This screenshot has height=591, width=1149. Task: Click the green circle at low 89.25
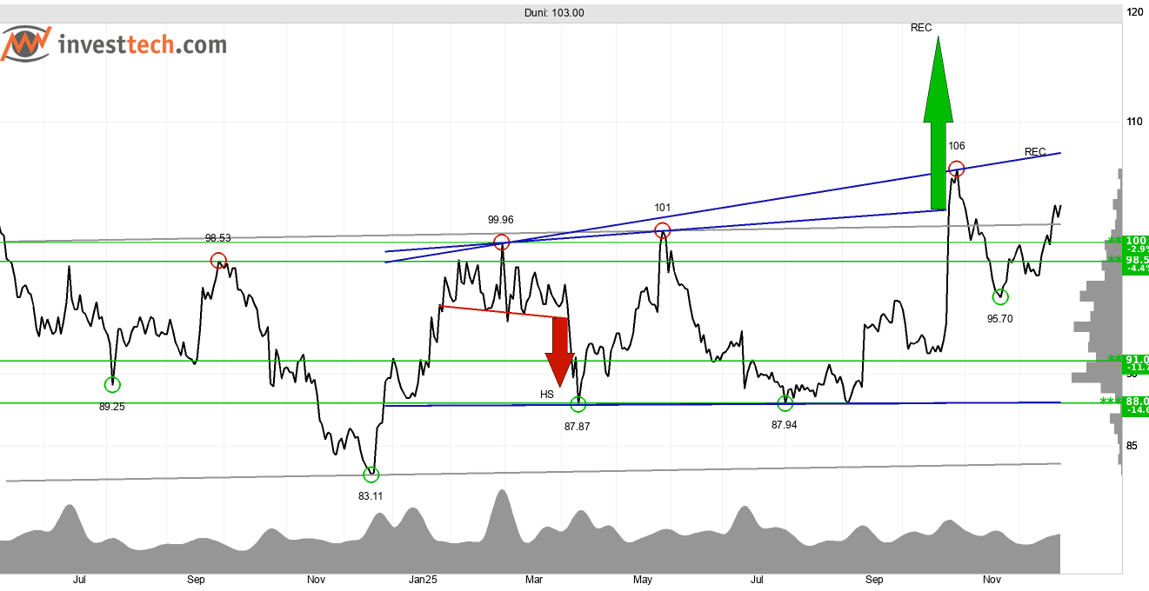[112, 384]
